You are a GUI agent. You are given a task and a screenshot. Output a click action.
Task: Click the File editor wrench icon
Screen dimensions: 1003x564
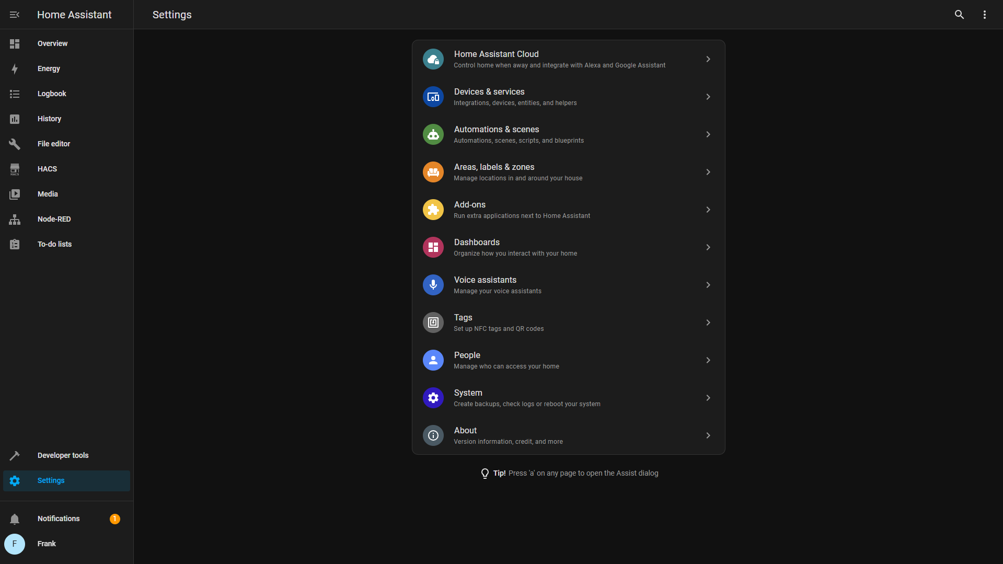(15, 144)
